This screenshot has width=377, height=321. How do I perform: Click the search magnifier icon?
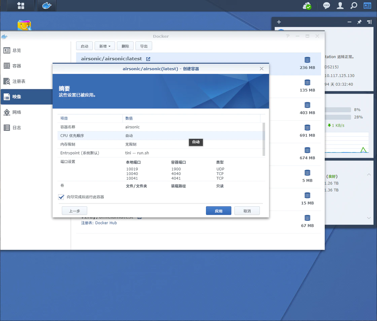pyautogui.click(x=354, y=6)
